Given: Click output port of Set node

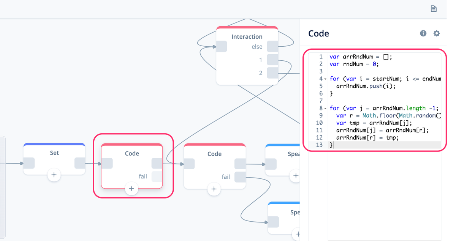Looking at the screenshot, I should coord(80,163).
